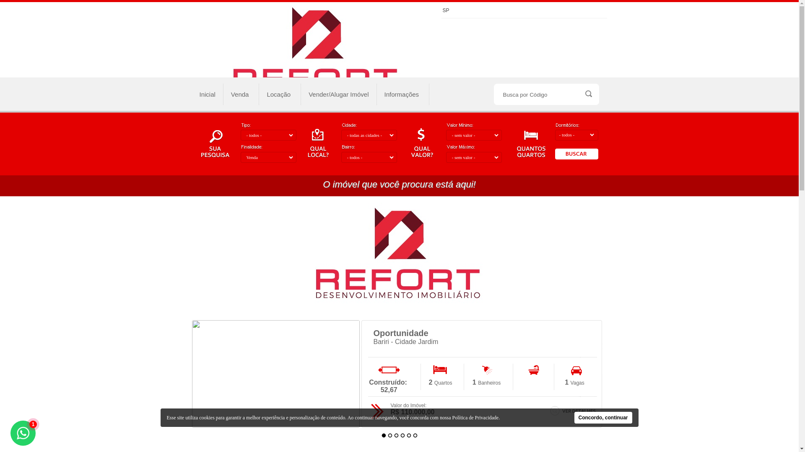This screenshot has width=805, height=452.
Task: Open Vender/Alugar Imóvel menu item
Action: tap(339, 94)
